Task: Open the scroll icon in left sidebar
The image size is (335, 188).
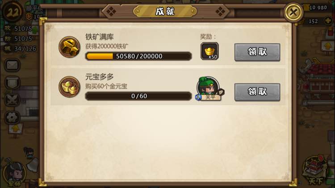Action: [12, 83]
